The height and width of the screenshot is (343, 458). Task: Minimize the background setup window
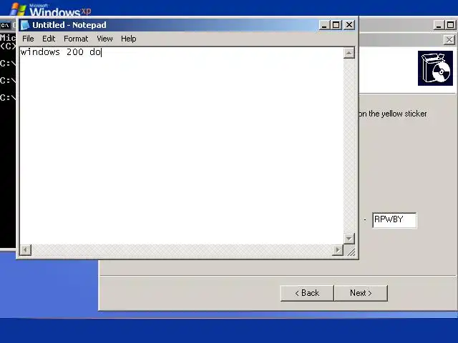point(438,25)
